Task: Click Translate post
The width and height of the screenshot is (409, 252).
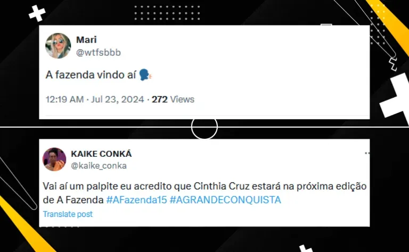Action: click(68, 214)
